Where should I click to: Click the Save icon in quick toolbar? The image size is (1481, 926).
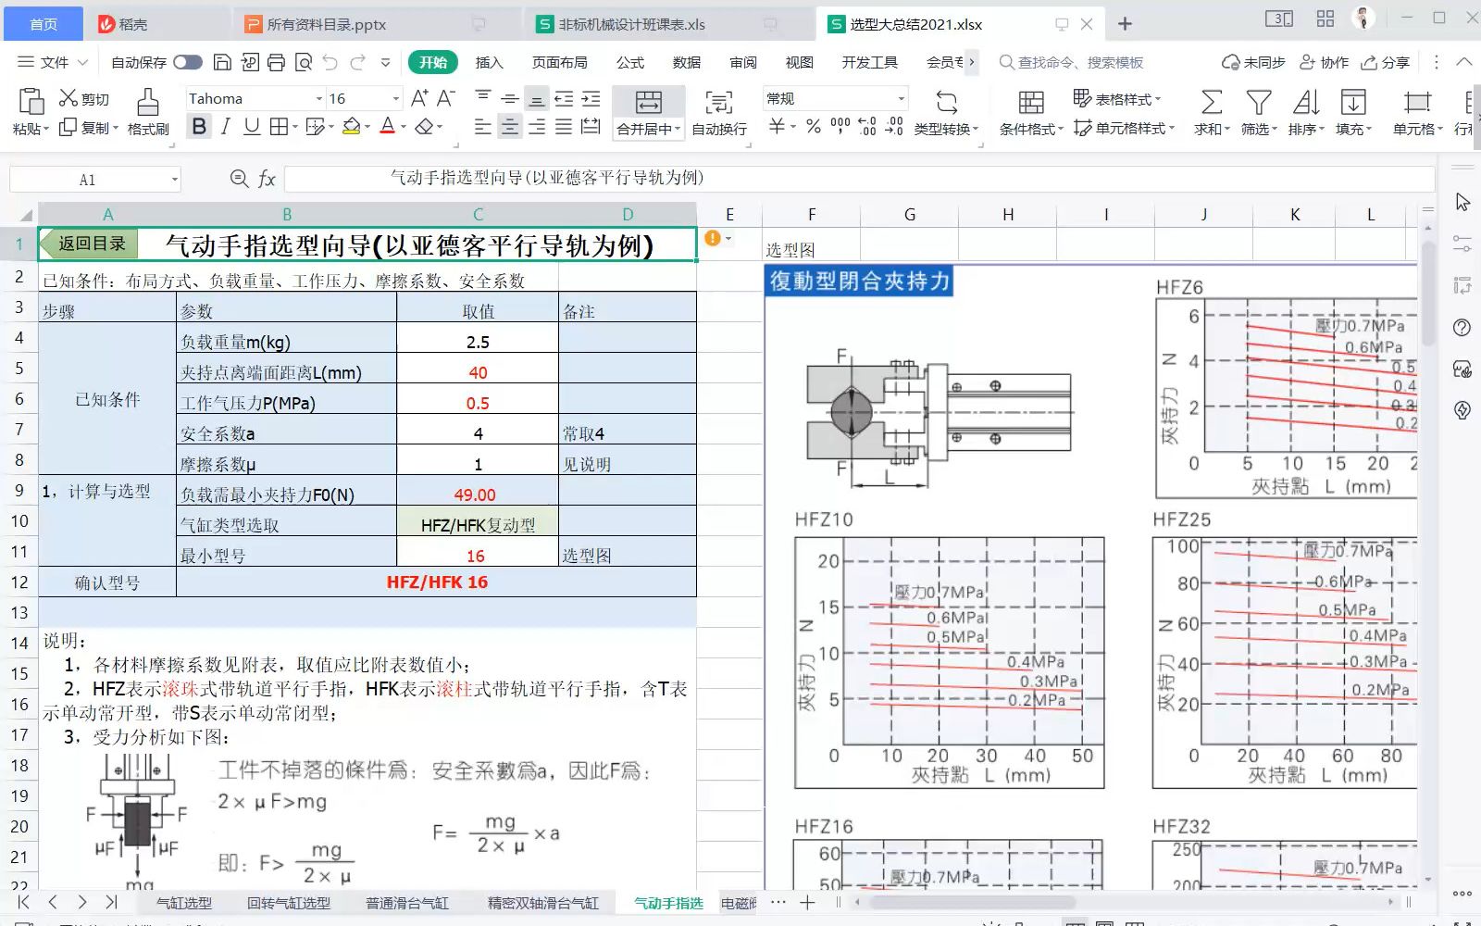222,62
